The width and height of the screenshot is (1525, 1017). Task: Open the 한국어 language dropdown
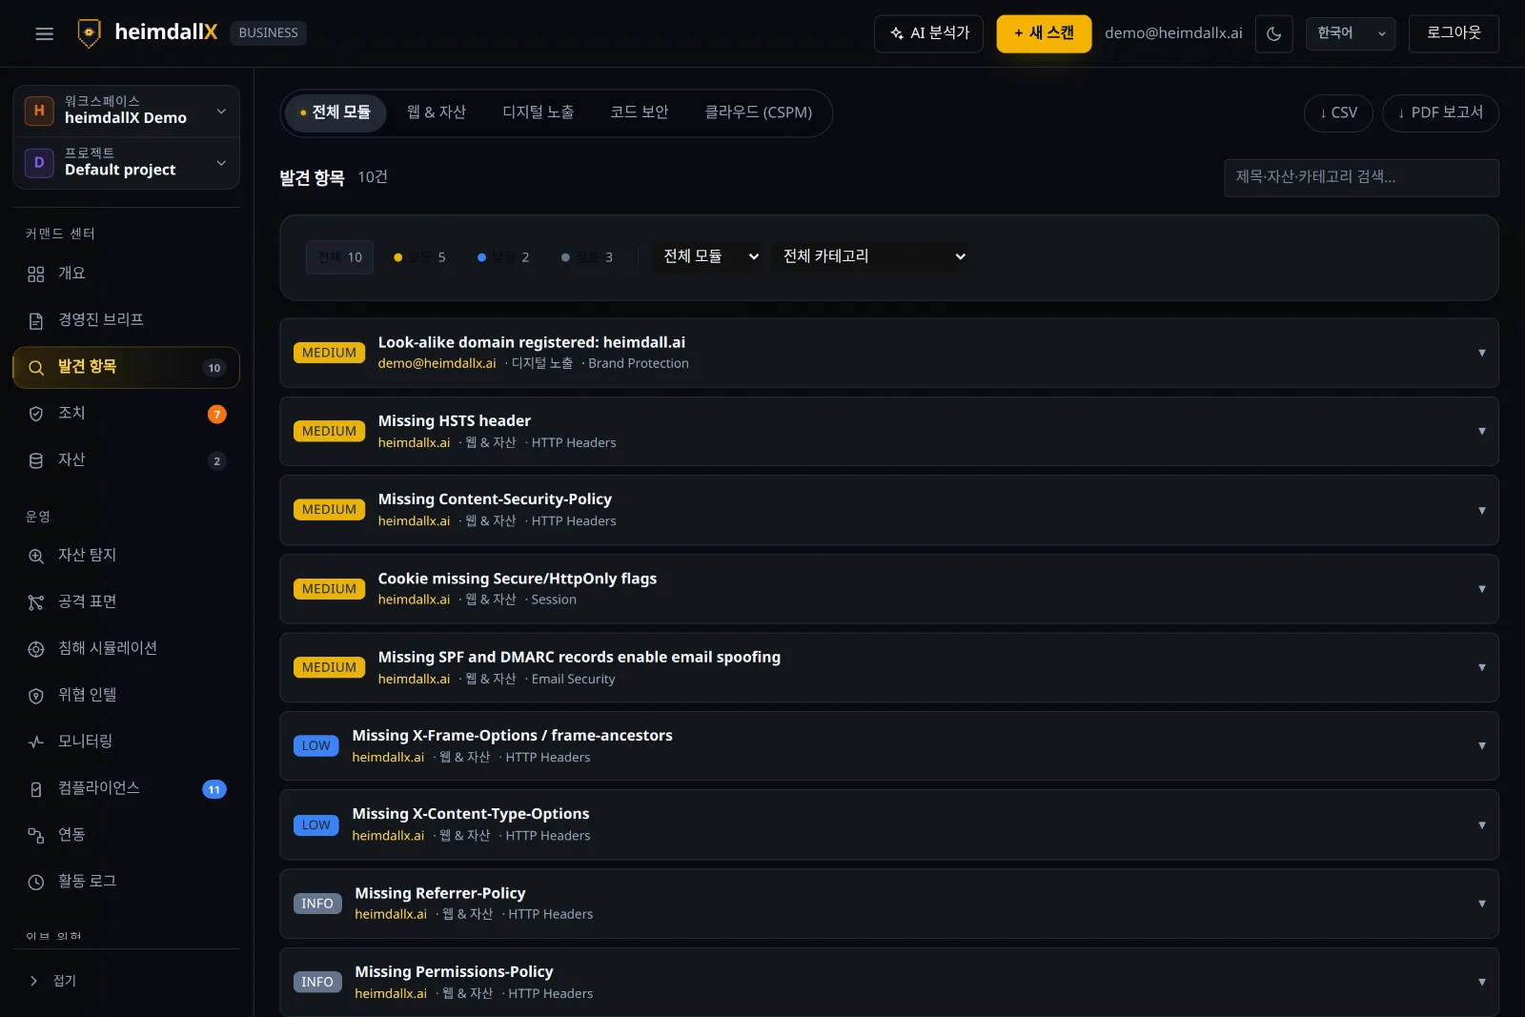1351,33
